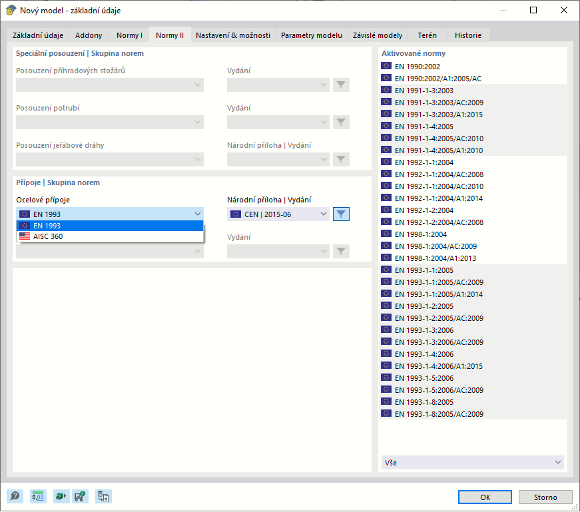
Task: Select EN 1998-1:2004/AC:2009 entry
Action: (x=473, y=246)
